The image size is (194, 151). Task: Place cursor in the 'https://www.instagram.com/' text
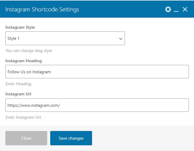(34, 106)
